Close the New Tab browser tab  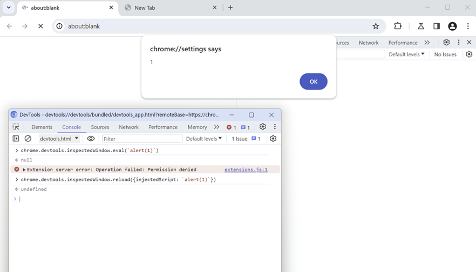tap(215, 8)
